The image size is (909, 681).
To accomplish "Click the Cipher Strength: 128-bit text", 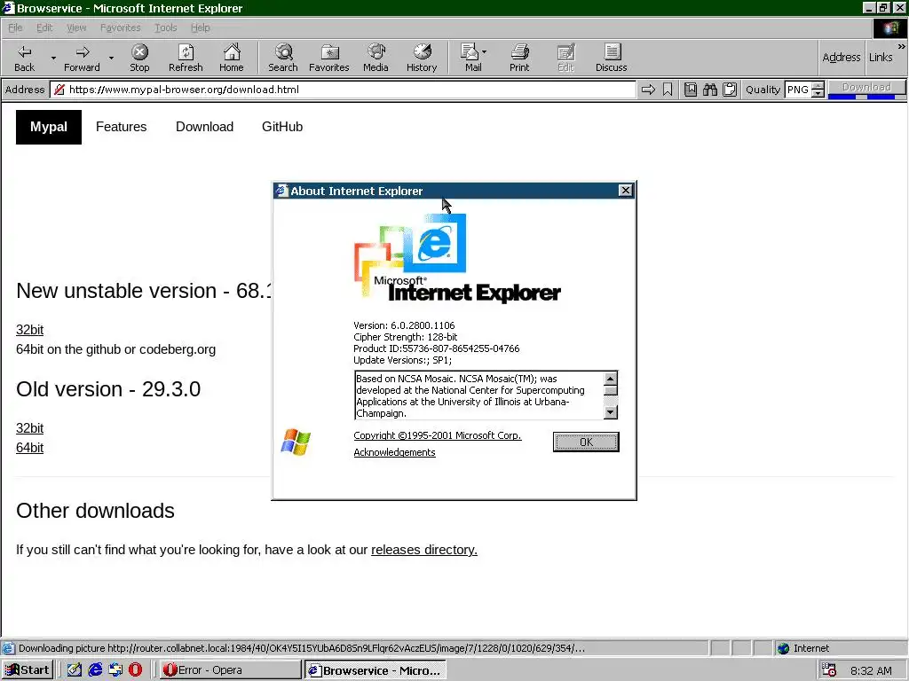I will click(x=405, y=337).
